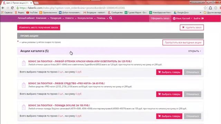Click bag icon of Skyline promo

pyautogui.click(x=24, y=107)
